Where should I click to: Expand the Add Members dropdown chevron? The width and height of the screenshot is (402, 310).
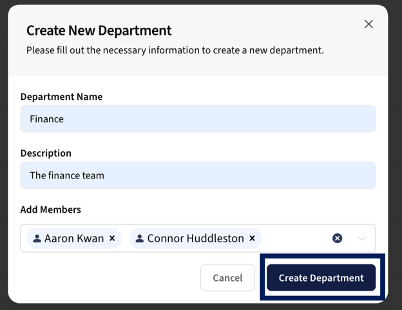click(362, 238)
